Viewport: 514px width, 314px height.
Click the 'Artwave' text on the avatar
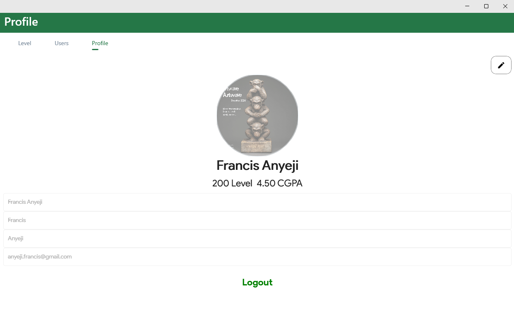click(232, 95)
